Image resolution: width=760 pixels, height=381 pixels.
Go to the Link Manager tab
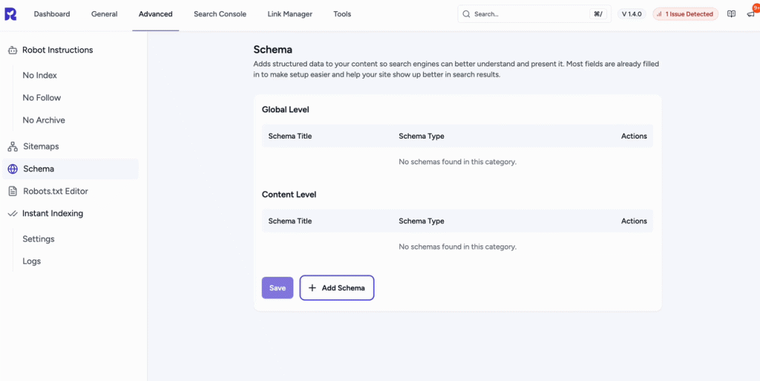[x=289, y=14]
